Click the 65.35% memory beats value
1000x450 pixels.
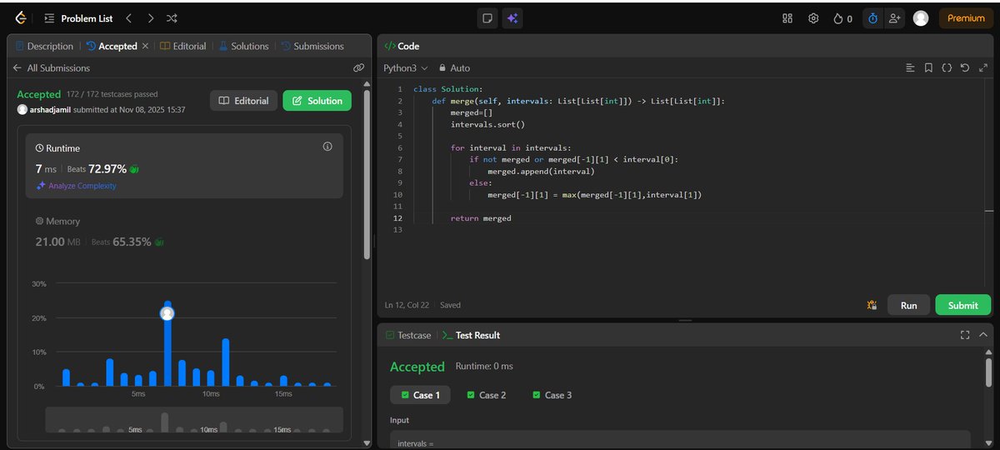pos(132,242)
